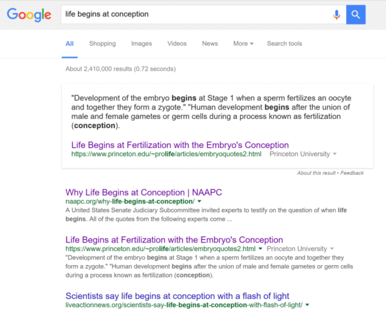Open Scientists say life begins flash of light link

pyautogui.click(x=178, y=296)
